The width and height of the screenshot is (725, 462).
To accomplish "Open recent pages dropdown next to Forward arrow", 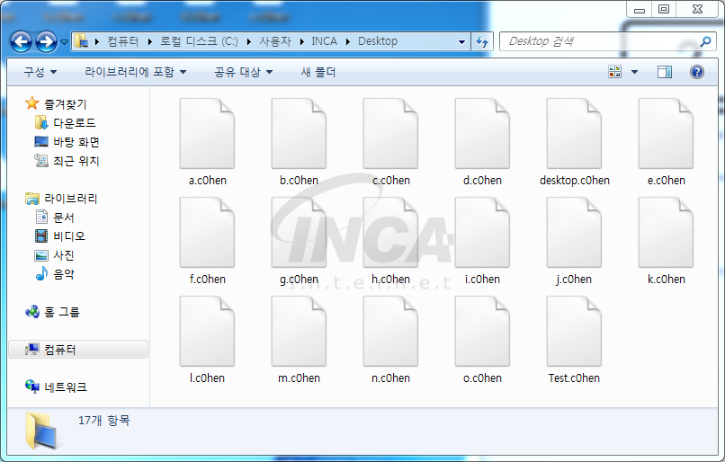I will [64, 42].
